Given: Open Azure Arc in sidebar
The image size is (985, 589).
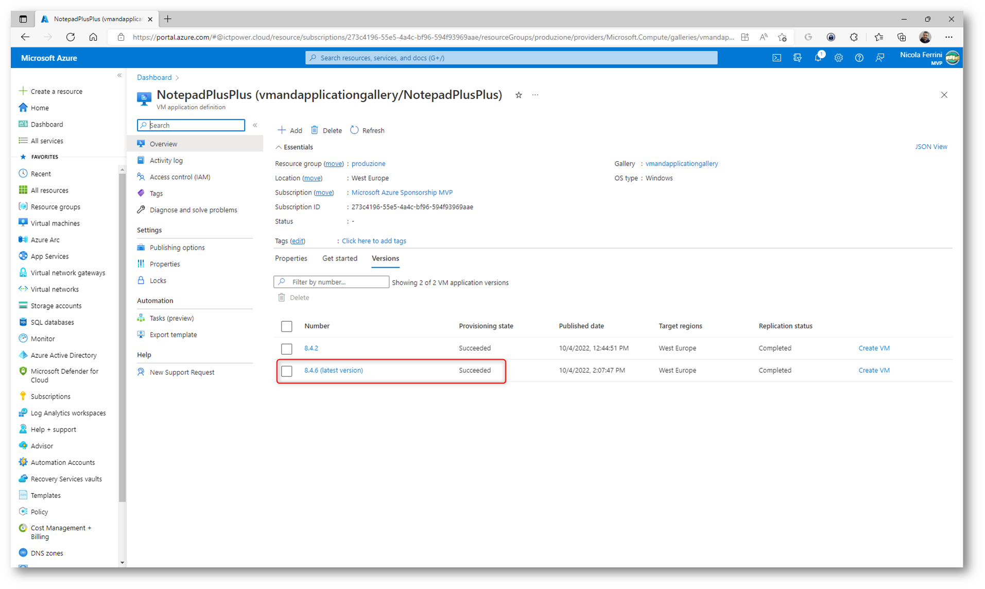Looking at the screenshot, I should tap(45, 239).
